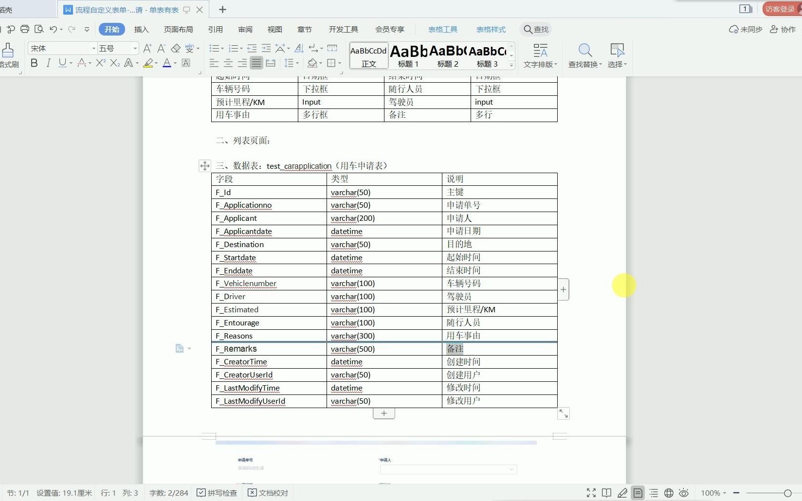Open the font size dropdown

pyautogui.click(x=135, y=48)
